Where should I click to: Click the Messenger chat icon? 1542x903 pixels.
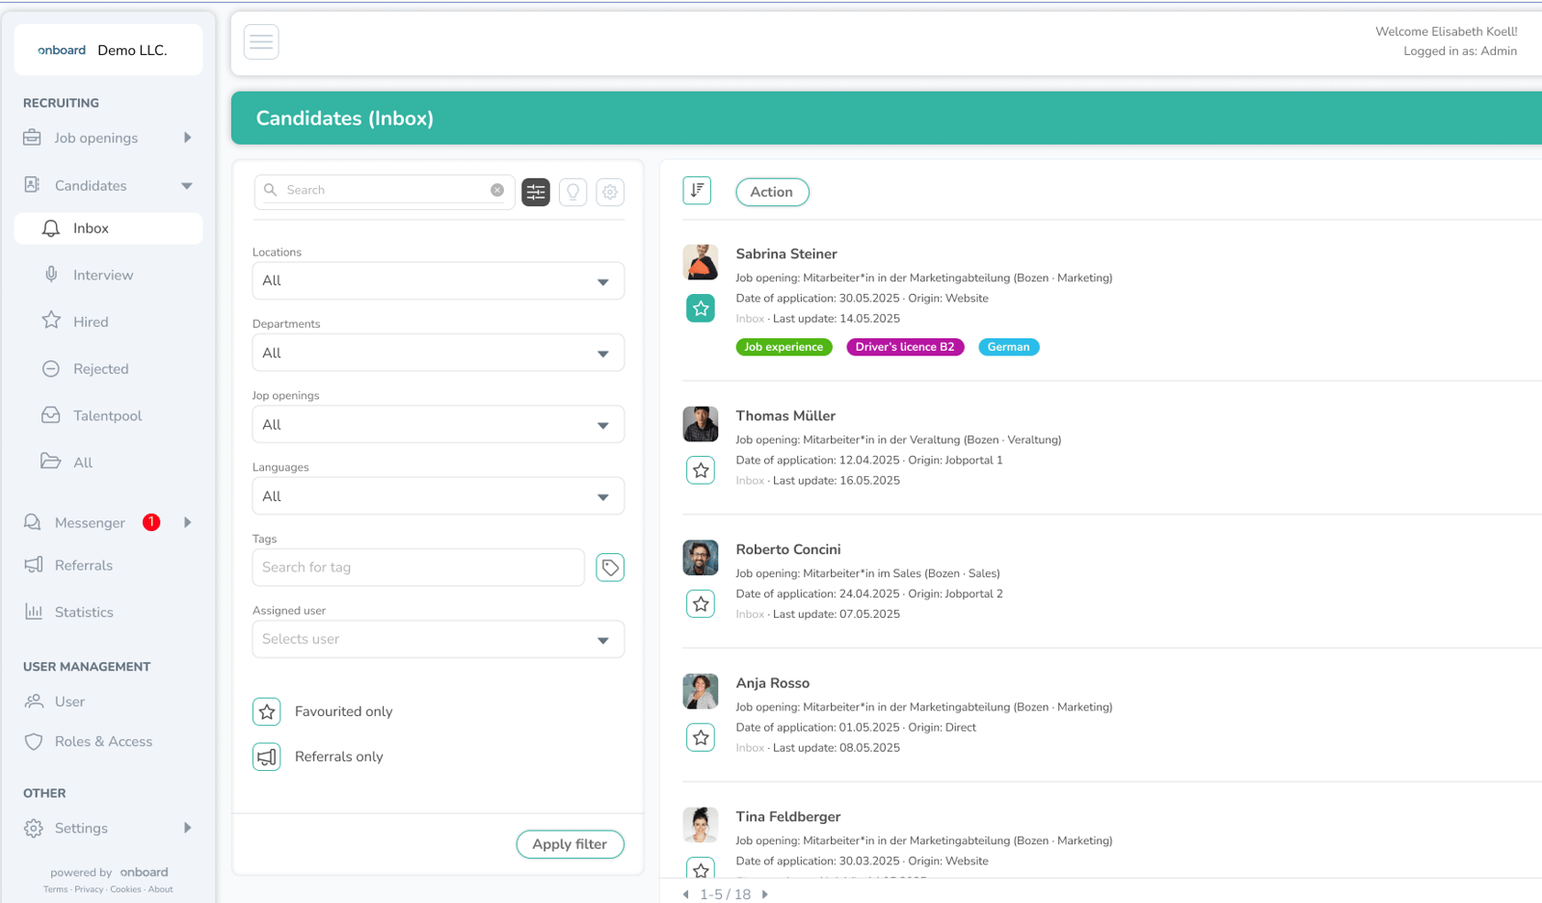(x=32, y=522)
